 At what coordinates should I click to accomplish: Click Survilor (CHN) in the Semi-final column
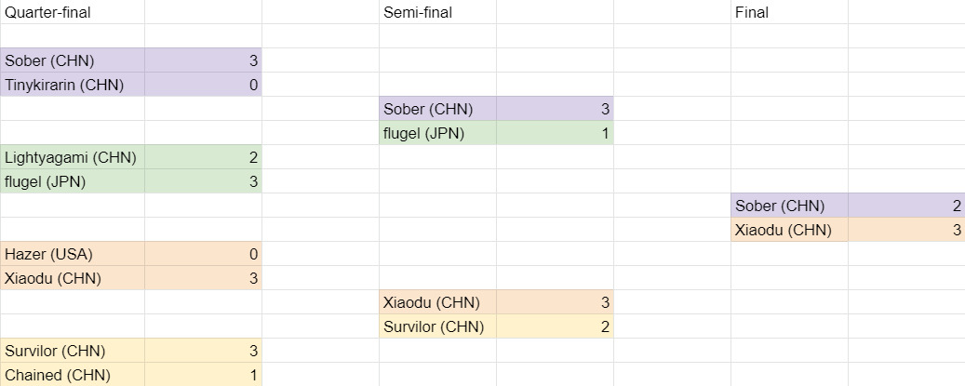tap(433, 326)
